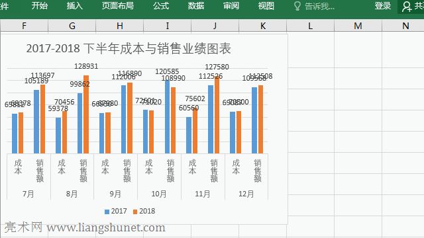Select column F header
The height and width of the screenshot is (238, 424).
[24, 26]
